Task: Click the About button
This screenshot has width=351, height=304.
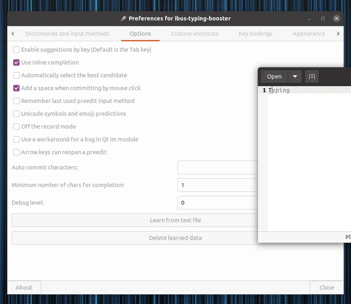Action: pos(24,288)
